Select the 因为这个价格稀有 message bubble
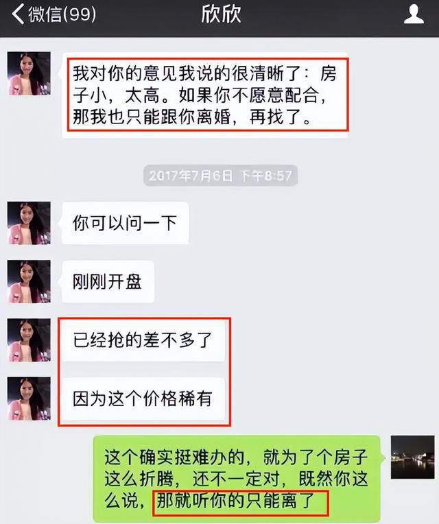The image size is (439, 524). coord(142,398)
